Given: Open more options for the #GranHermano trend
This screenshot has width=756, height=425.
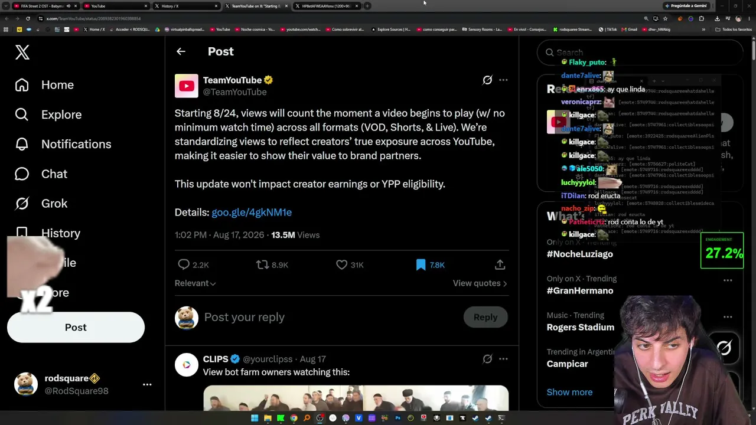Looking at the screenshot, I should click(x=728, y=280).
